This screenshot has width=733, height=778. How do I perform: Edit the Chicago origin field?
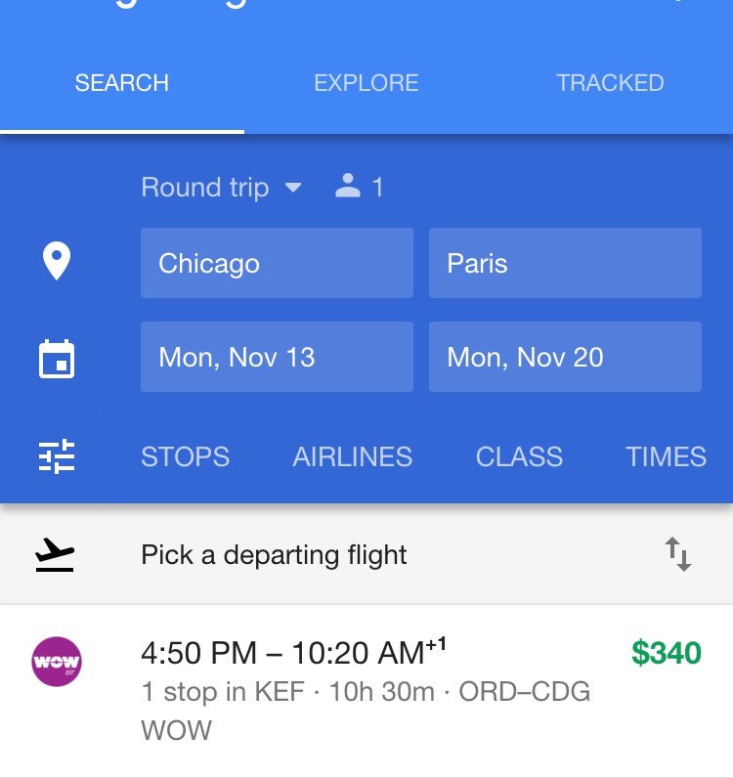(x=277, y=263)
